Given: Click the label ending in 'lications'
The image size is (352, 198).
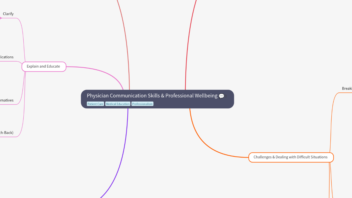Looking at the screenshot, I should pos(7,57).
